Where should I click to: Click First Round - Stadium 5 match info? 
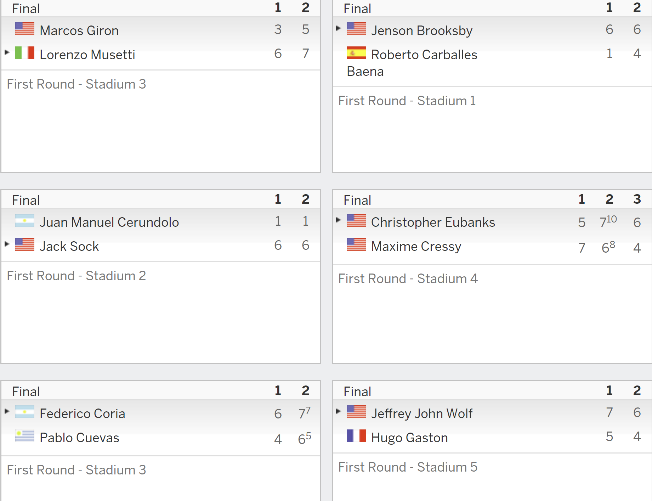(408, 467)
